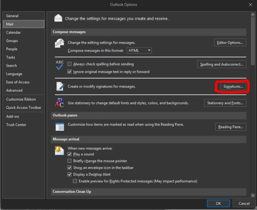Viewport: 257px width, 210px height.
Task: Enable Always check spelling before sending
Action: (69, 64)
